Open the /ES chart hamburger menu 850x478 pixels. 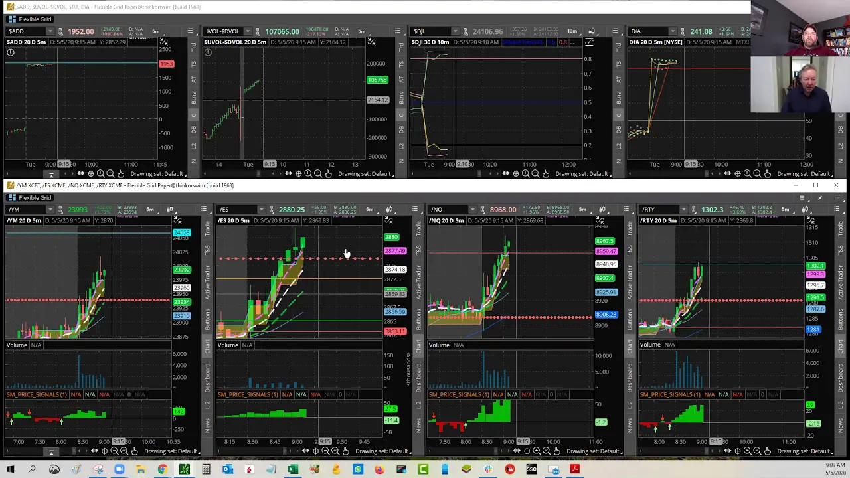(414, 210)
